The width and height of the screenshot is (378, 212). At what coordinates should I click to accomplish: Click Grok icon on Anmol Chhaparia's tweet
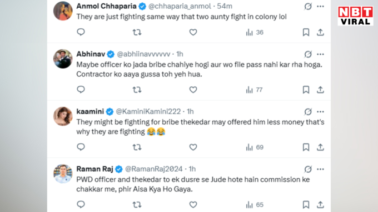(x=308, y=7)
